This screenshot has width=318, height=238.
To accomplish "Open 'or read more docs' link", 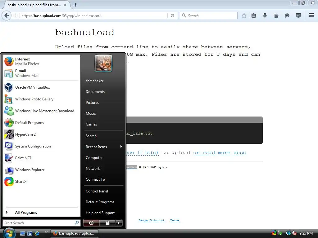I will pos(220,152).
